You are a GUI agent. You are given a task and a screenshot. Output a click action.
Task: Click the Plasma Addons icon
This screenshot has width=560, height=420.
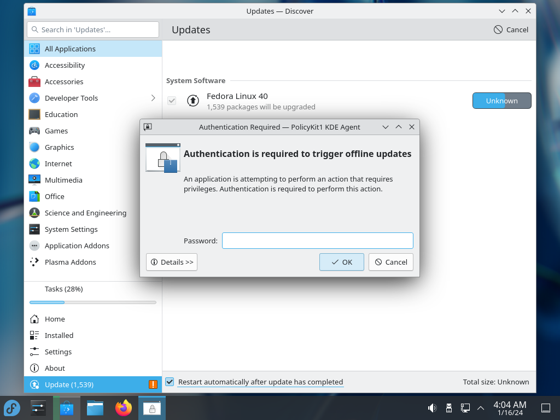pyautogui.click(x=34, y=262)
